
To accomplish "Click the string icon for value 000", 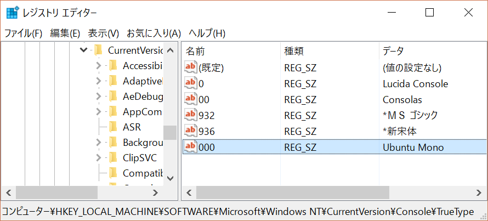I will click(190, 147).
